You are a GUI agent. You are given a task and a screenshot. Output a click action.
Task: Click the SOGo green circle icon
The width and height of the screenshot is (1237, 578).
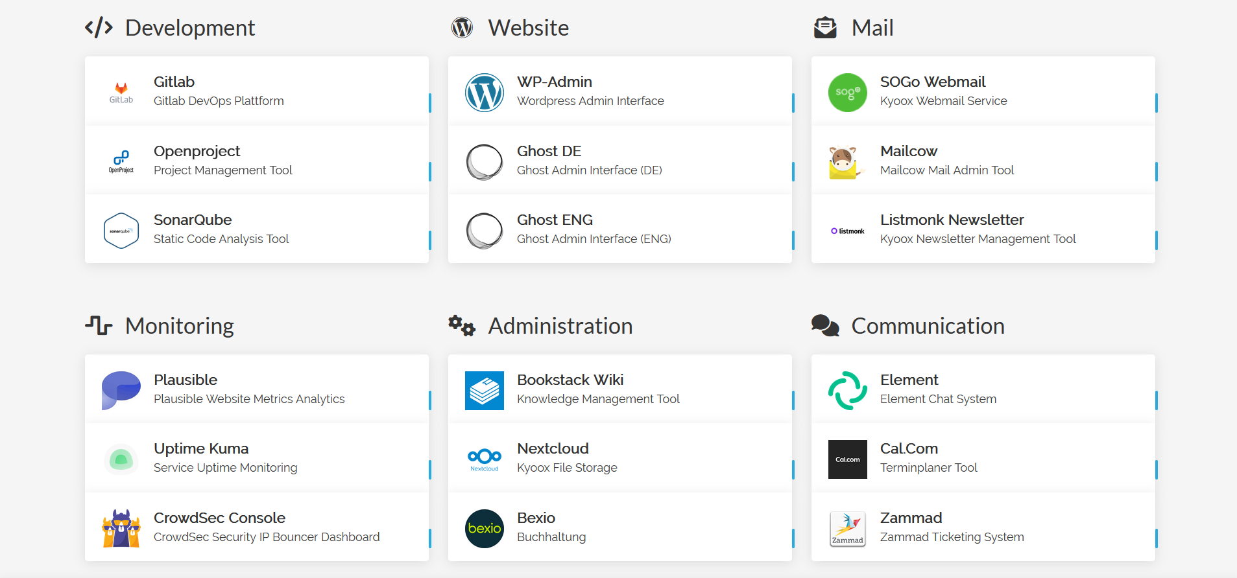(x=848, y=93)
